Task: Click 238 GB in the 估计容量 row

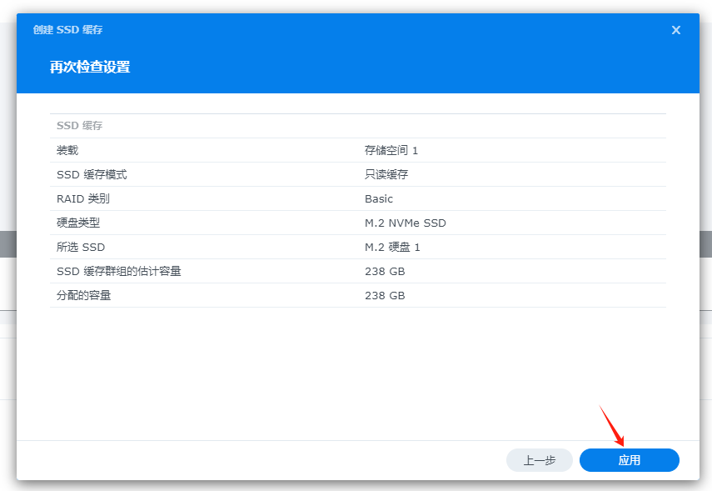Action: point(385,272)
